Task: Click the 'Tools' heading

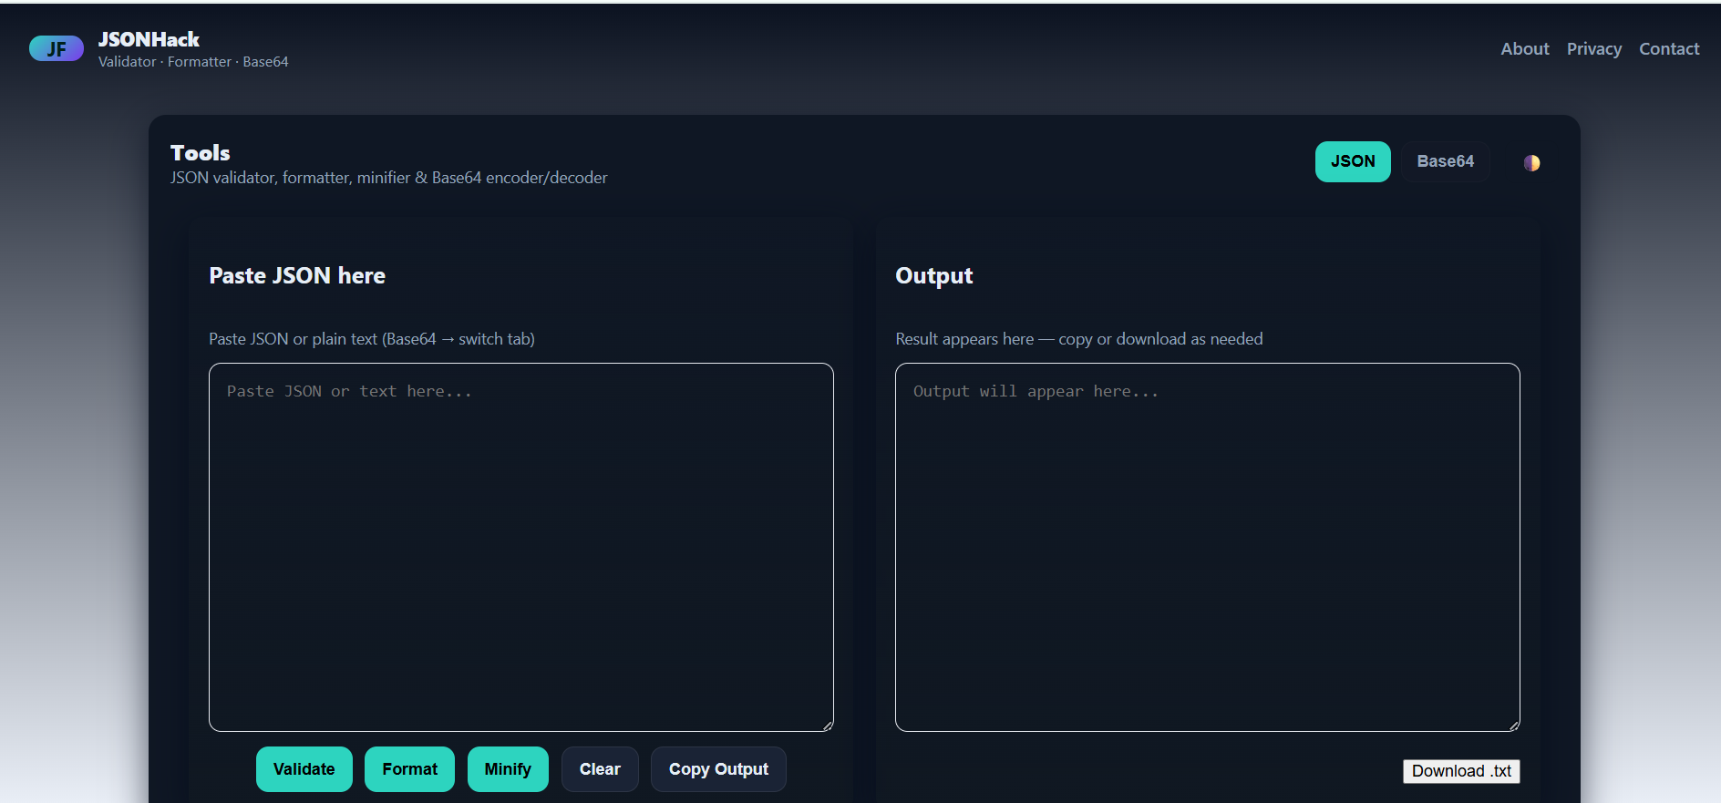Action: (x=201, y=152)
